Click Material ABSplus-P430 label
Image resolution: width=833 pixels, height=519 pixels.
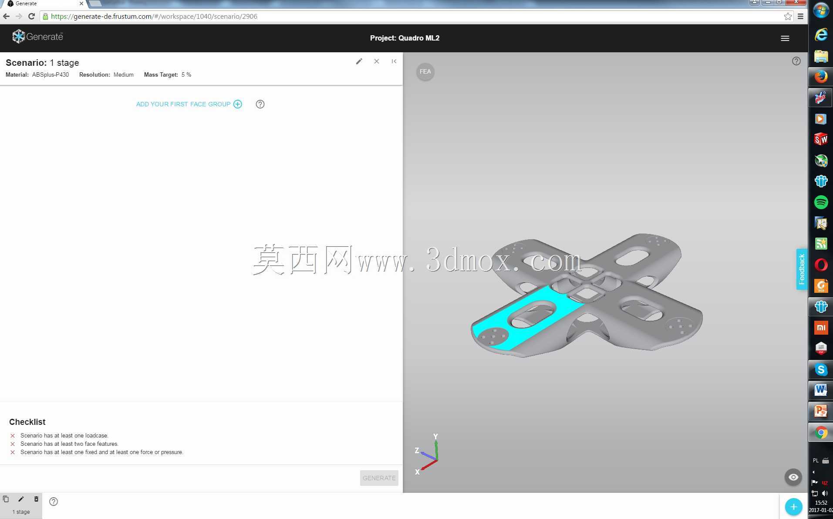(x=37, y=75)
